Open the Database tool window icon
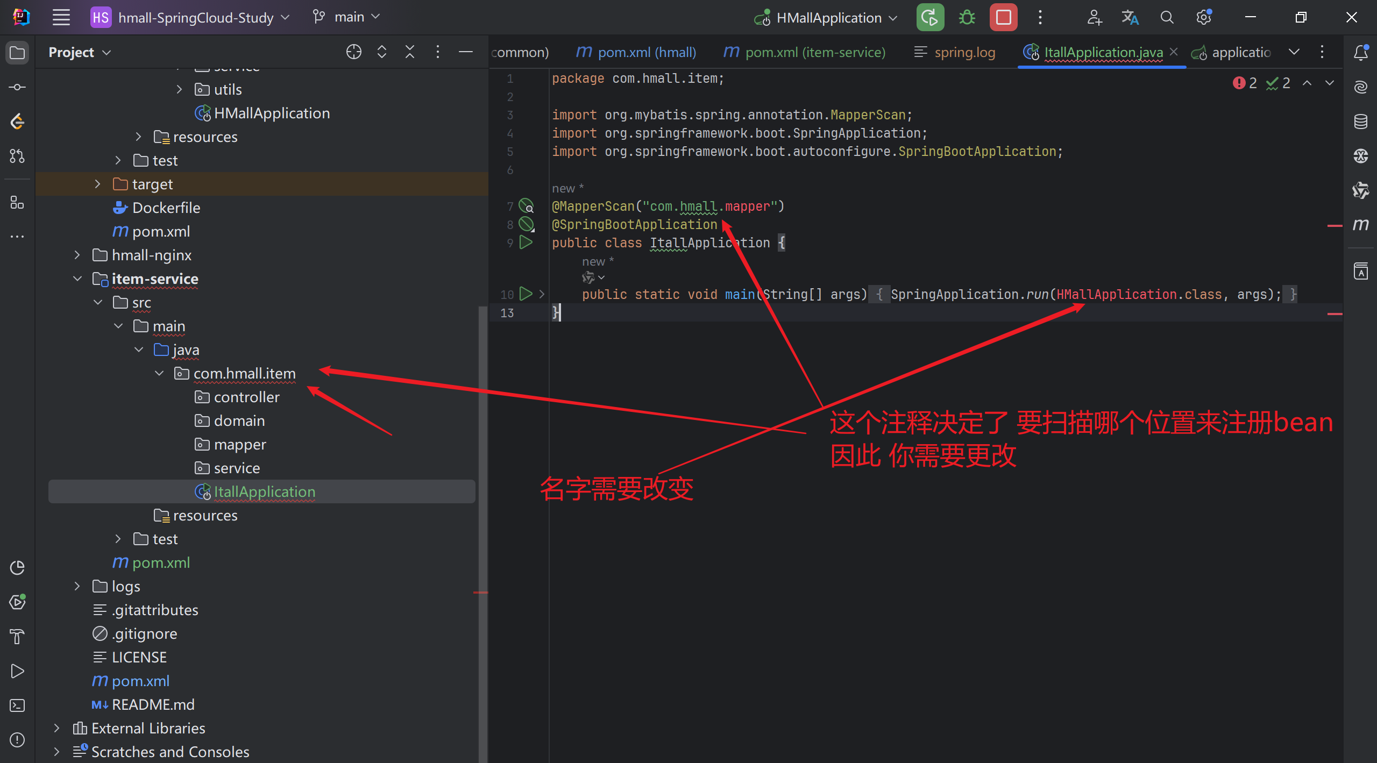1377x763 pixels. click(1360, 122)
